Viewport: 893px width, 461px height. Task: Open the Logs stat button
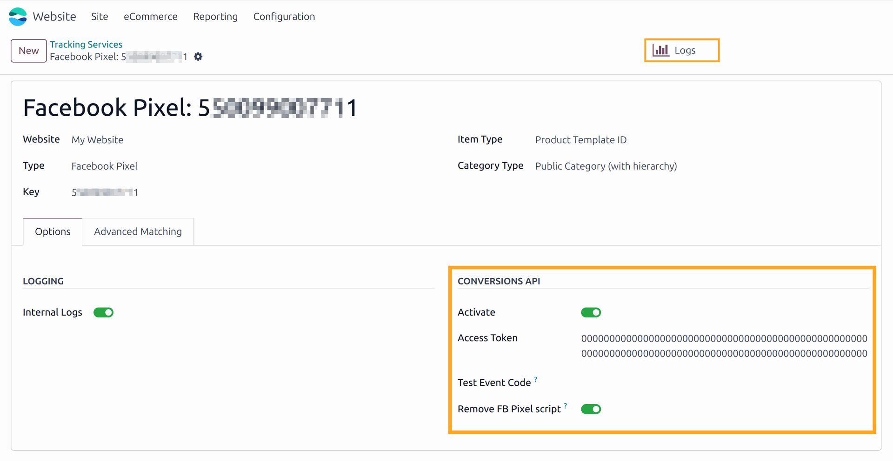point(682,50)
